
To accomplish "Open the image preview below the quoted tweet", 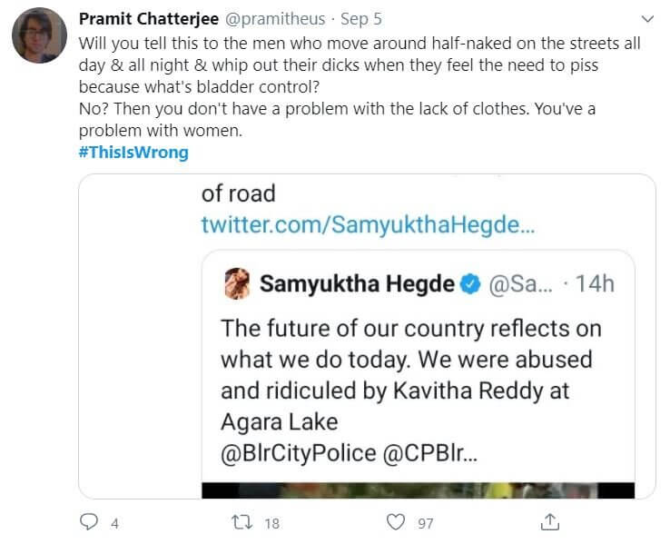I will (x=419, y=490).
